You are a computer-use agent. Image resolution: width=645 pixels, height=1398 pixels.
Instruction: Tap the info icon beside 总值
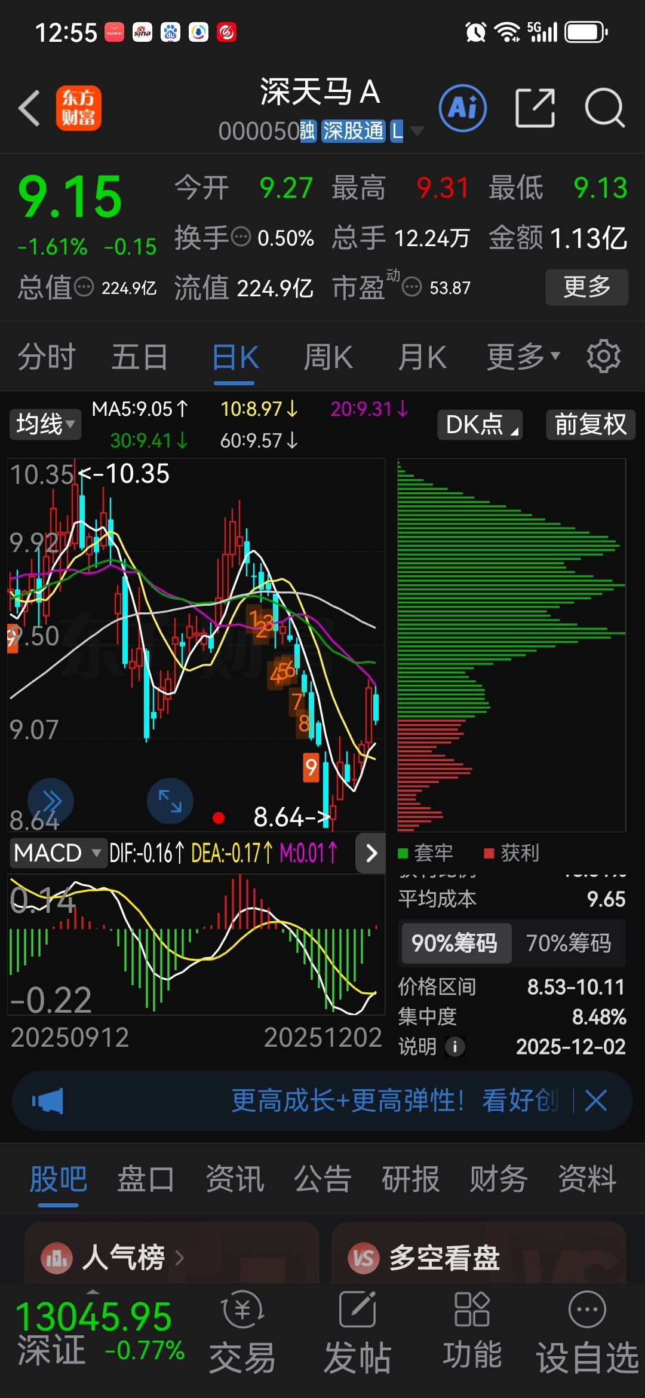coord(84,287)
